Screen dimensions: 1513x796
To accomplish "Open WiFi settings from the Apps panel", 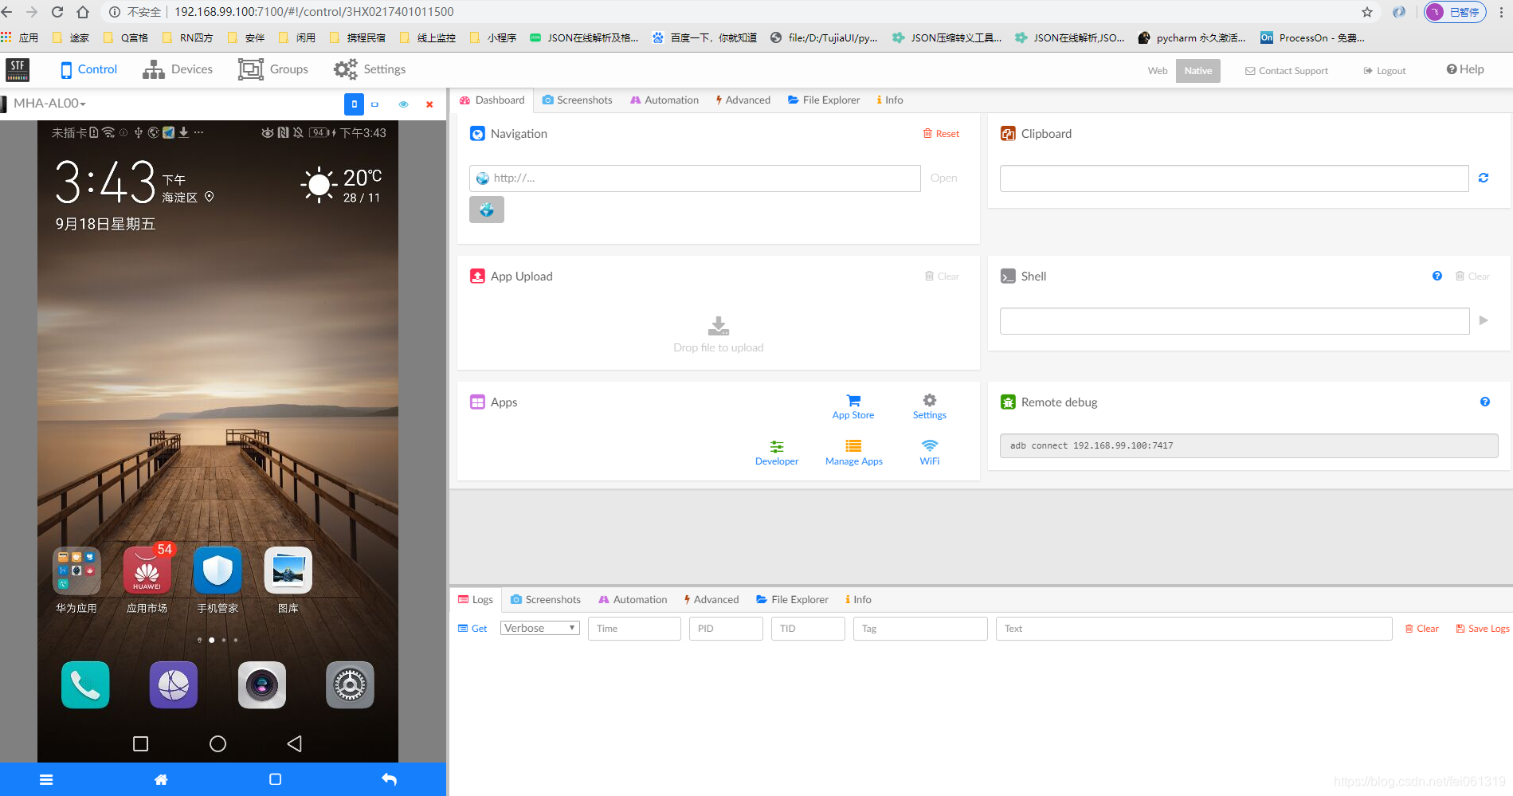I will tap(929, 451).
